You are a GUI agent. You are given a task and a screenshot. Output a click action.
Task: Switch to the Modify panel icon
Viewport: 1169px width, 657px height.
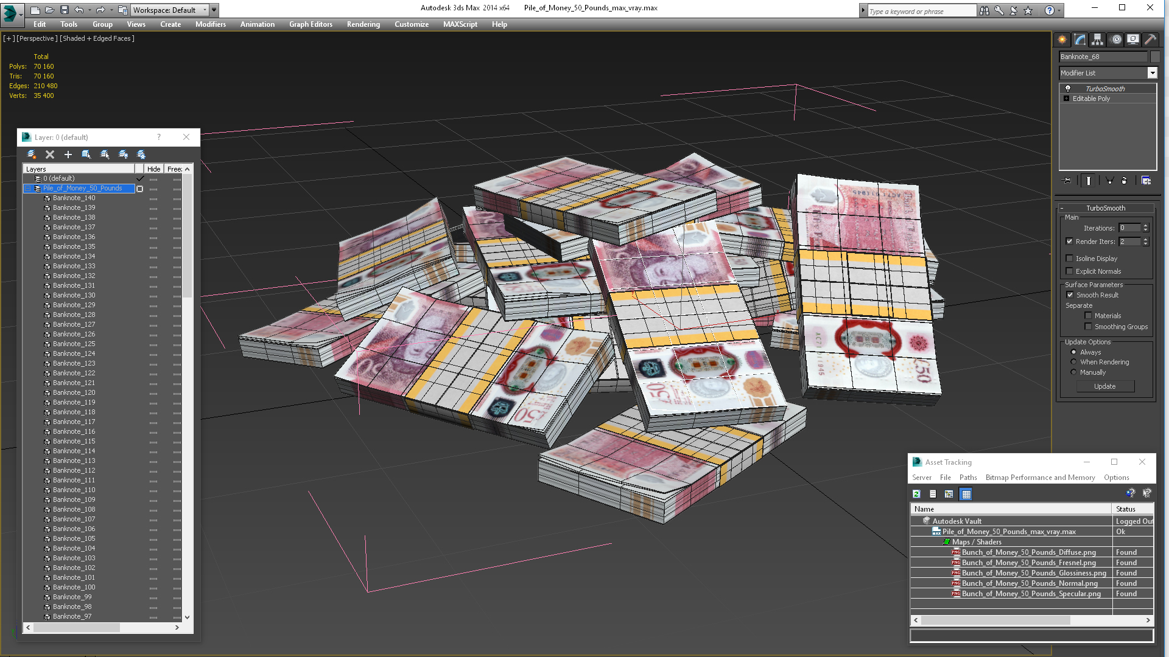click(x=1080, y=40)
